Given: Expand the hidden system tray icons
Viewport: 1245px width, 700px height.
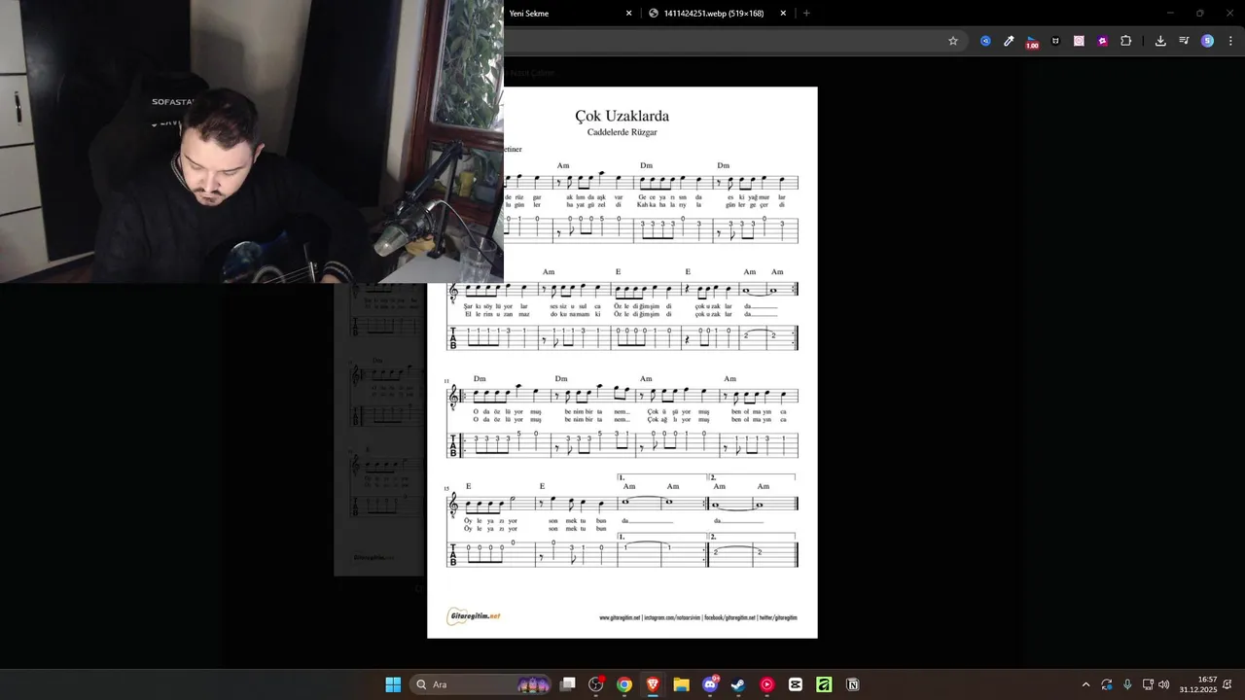Looking at the screenshot, I should [x=1085, y=684].
